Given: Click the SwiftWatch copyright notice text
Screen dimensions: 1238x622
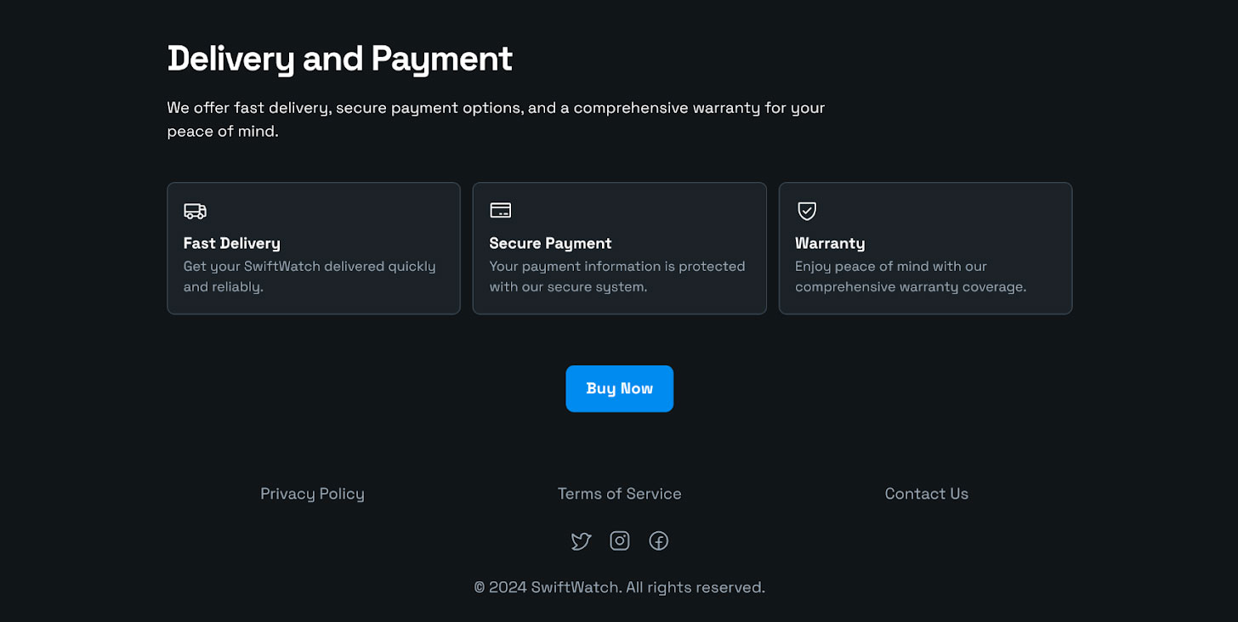Looking at the screenshot, I should 620,587.
